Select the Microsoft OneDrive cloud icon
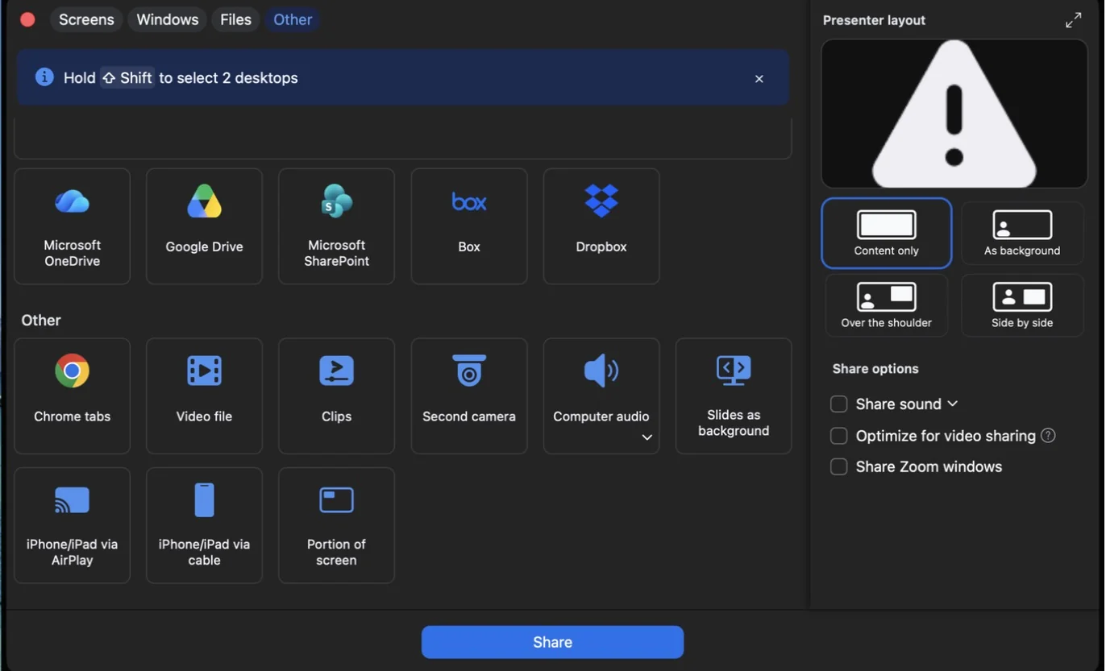This screenshot has height=671, width=1106. [72, 201]
